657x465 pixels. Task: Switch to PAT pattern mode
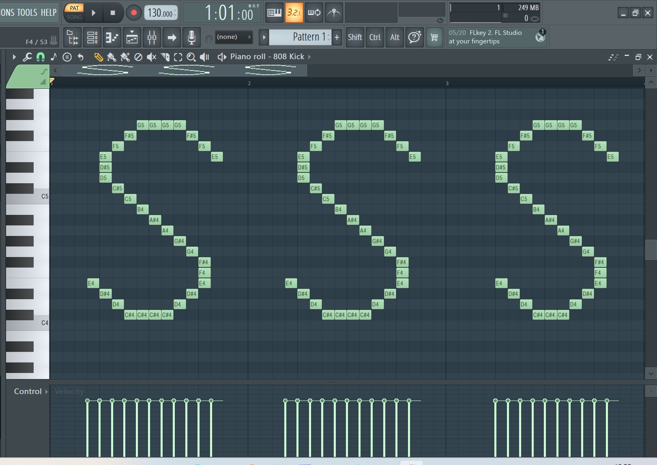point(74,8)
